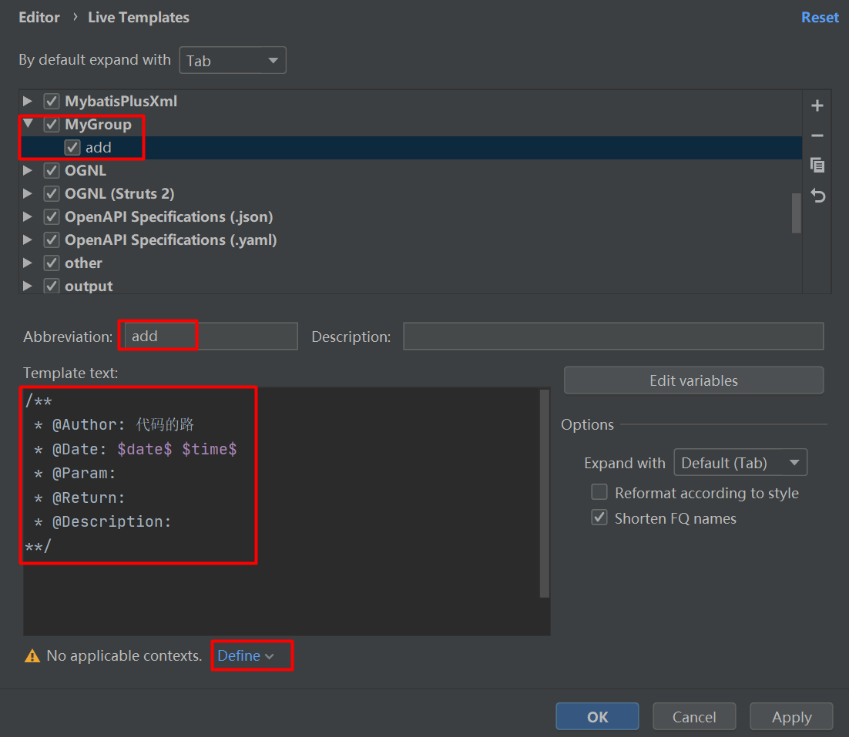The height and width of the screenshot is (737, 849).
Task: Select the MyGroup tree row label
Action: 98,125
